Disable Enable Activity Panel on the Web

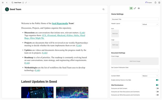[x=157, y=80]
